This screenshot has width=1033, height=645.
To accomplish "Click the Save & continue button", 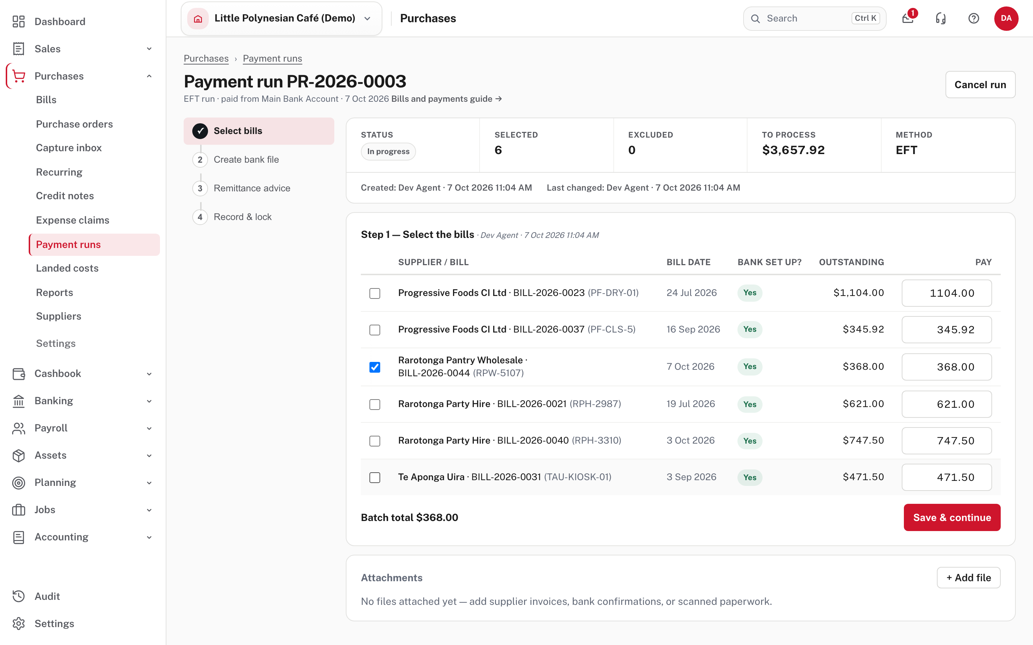I will point(952,517).
